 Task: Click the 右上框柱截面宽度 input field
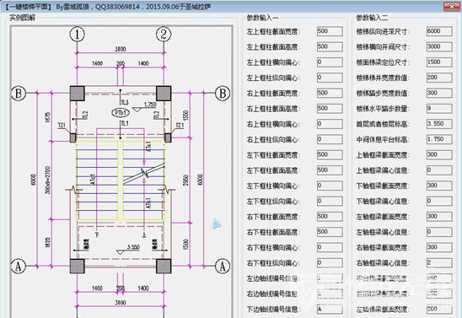pyautogui.click(x=330, y=93)
